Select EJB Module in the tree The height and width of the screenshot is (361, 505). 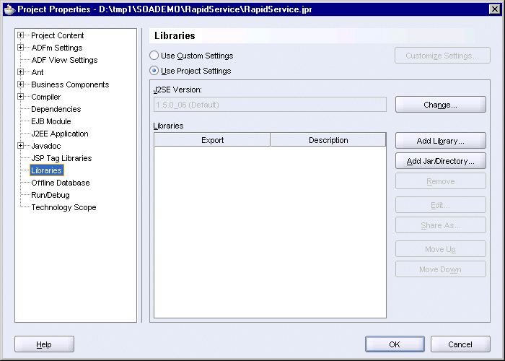[x=51, y=121]
